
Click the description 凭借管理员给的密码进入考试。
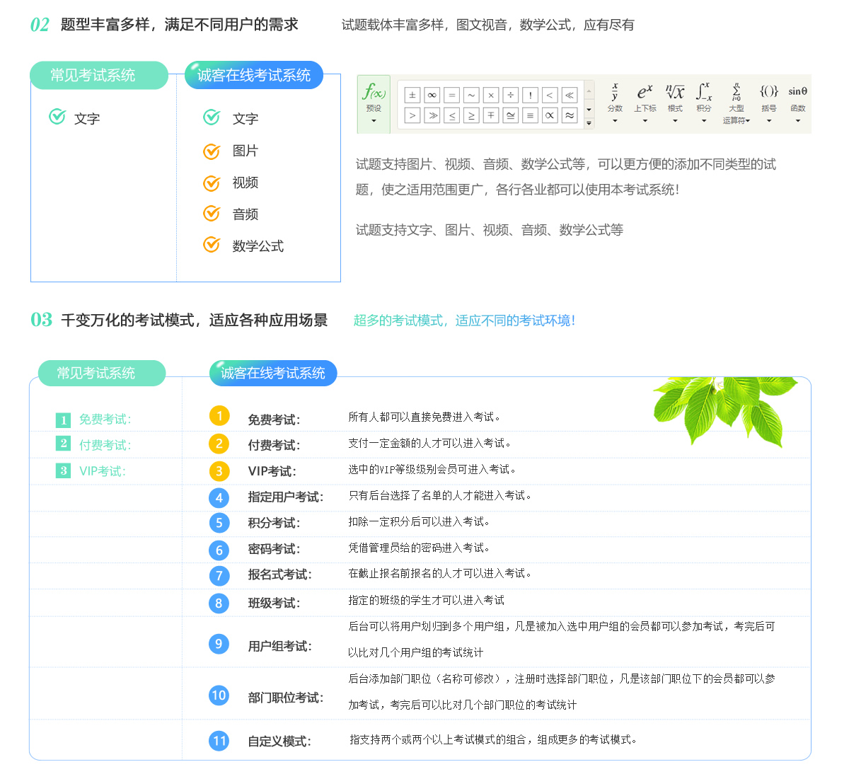tap(420, 548)
